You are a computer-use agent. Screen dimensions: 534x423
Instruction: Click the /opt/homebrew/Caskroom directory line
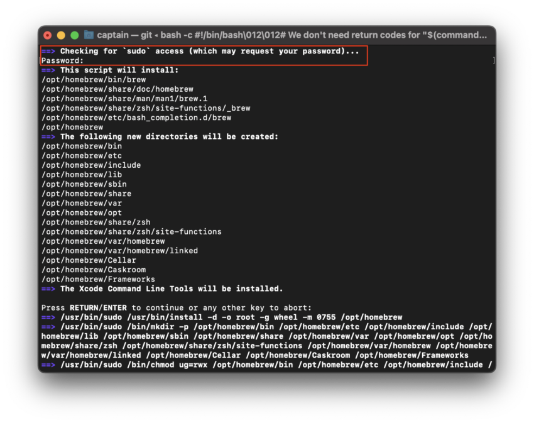94,270
